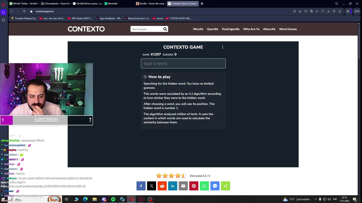Click the green generic share icon
362x203 pixels.
click(x=225, y=186)
